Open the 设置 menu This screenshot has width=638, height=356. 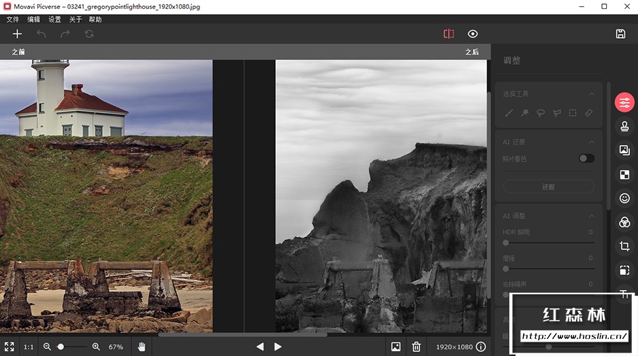[x=54, y=20]
